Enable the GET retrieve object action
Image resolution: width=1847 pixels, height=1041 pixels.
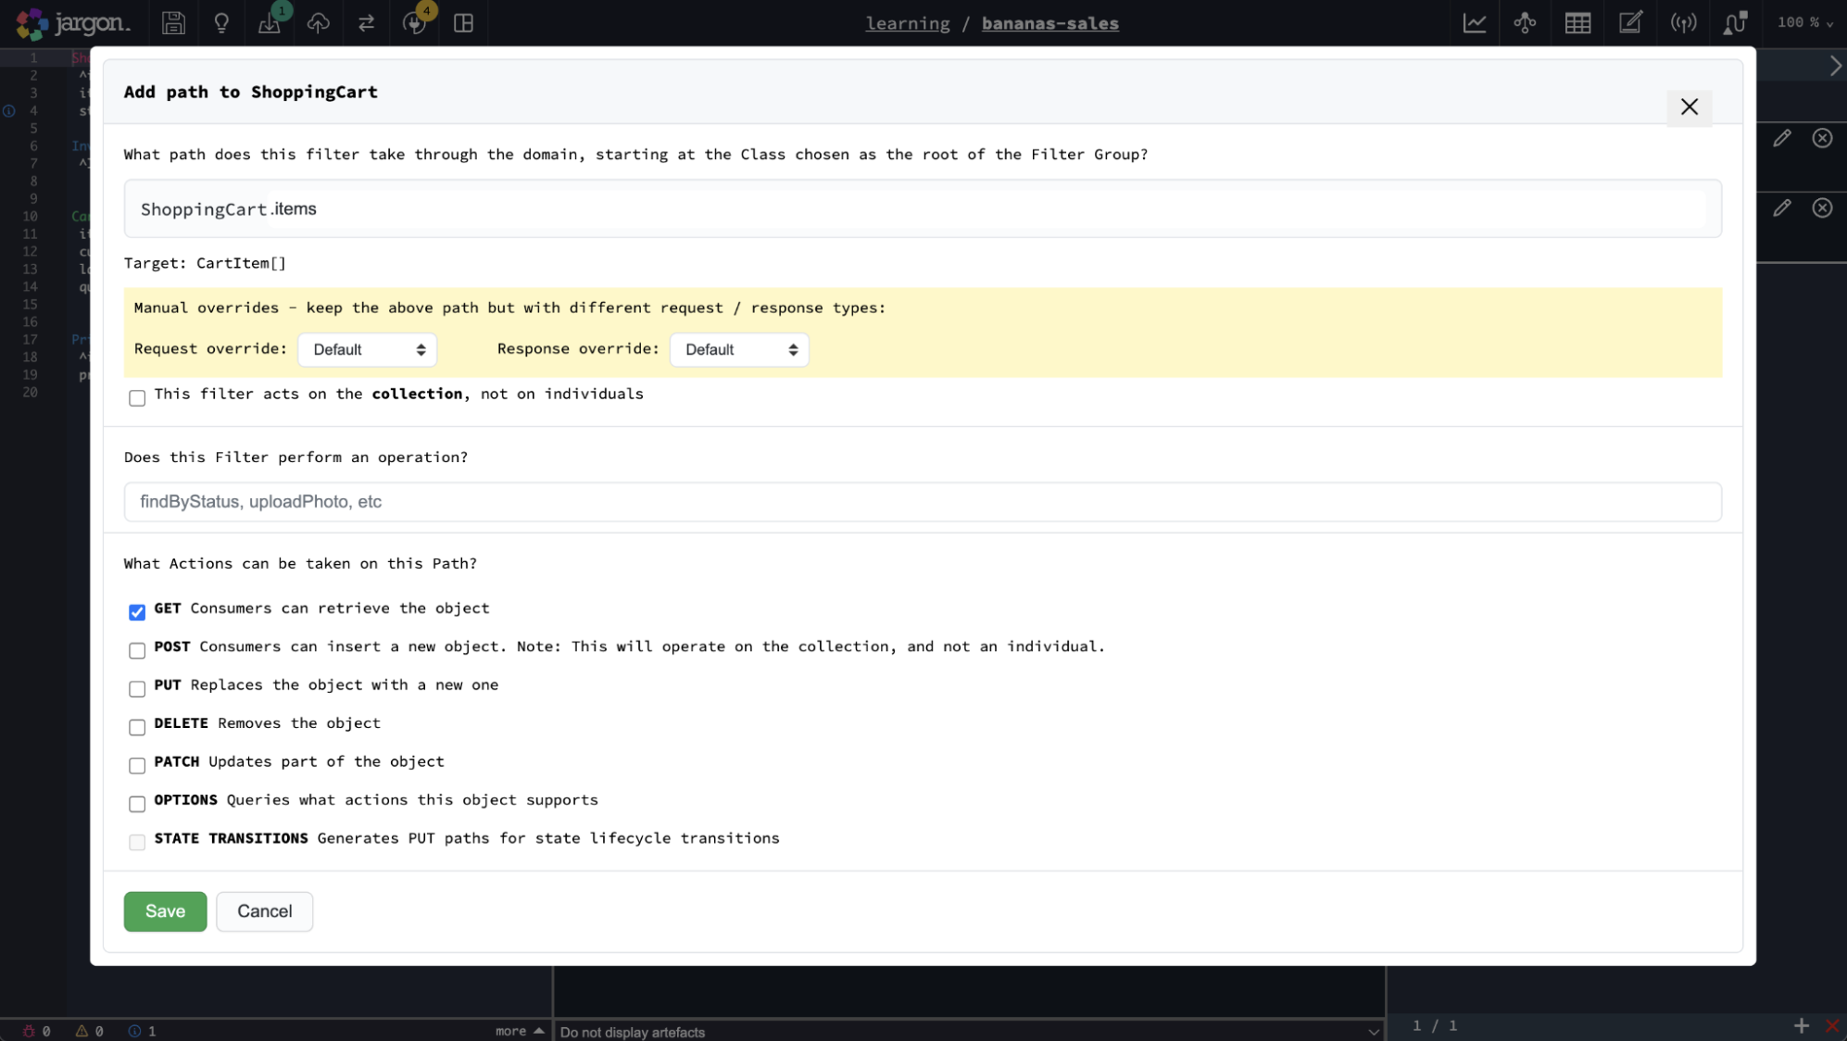pyautogui.click(x=137, y=612)
